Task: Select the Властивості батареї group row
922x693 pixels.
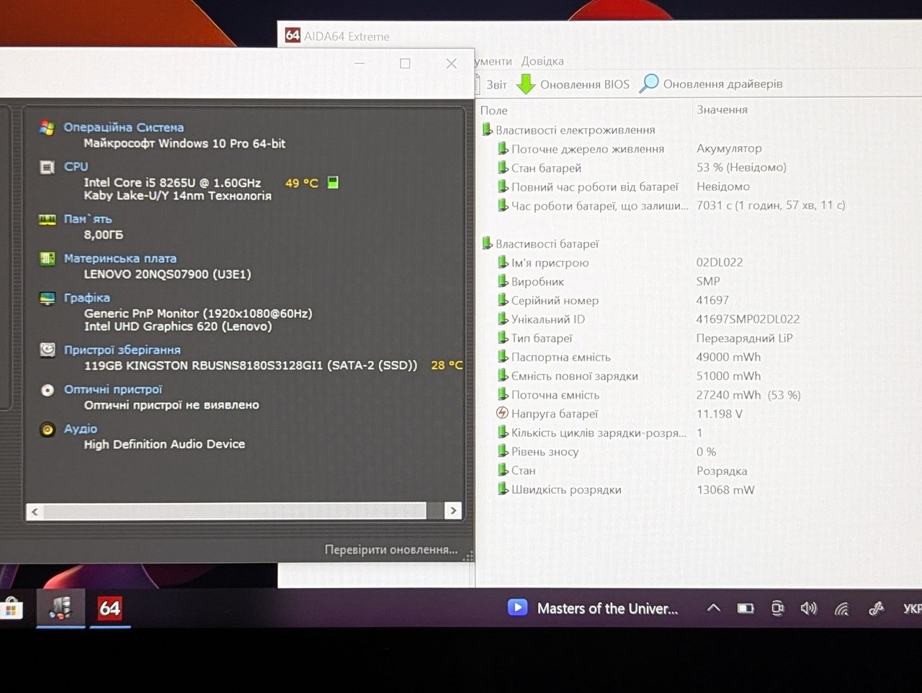Action: click(x=547, y=244)
